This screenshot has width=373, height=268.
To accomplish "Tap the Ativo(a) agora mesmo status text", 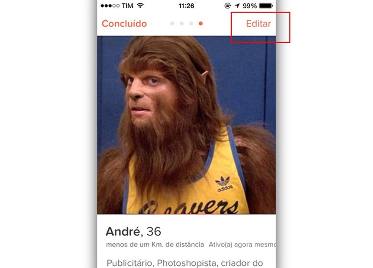I will coord(242,245).
